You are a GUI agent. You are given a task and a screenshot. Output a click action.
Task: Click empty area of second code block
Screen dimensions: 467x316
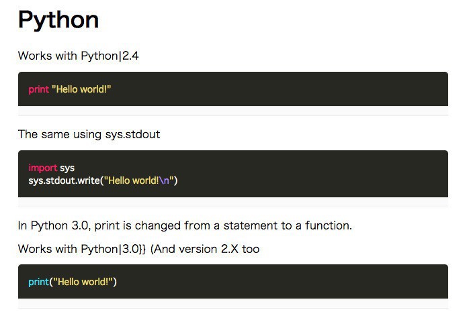[x=323, y=174]
